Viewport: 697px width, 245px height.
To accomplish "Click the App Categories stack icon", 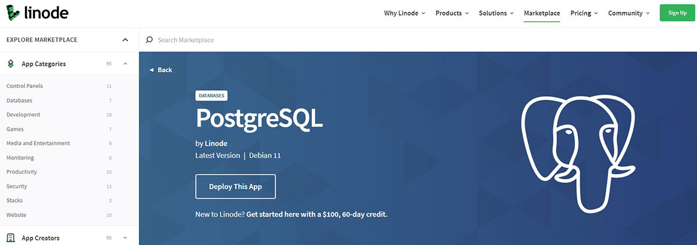I will point(10,64).
